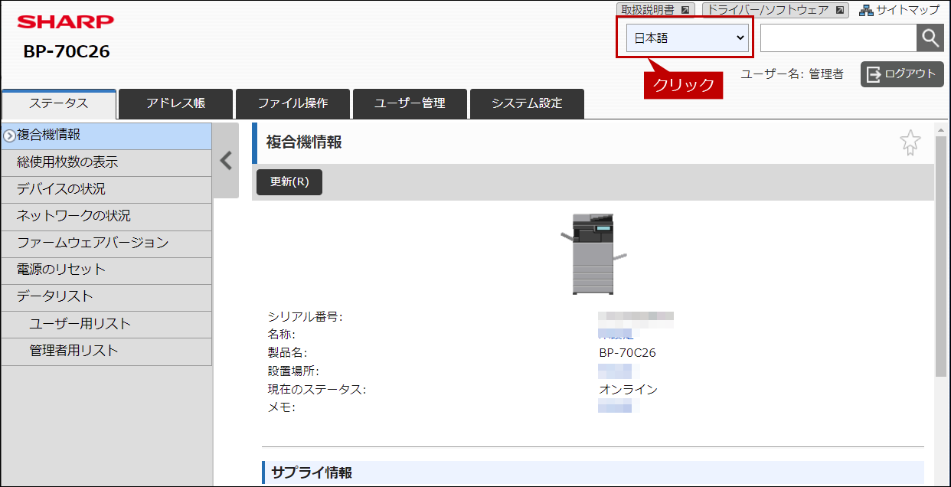Image resolution: width=951 pixels, height=487 pixels.
Task: Click the multifunction printer image
Action: [x=593, y=254]
